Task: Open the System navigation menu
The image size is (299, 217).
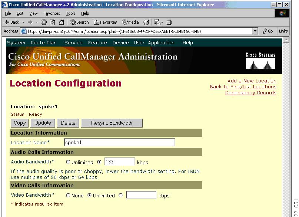Action: click(16, 43)
